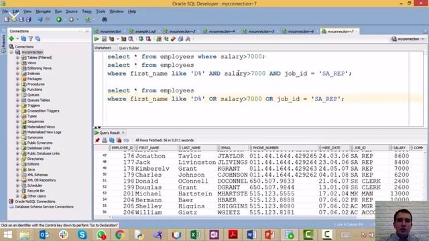
Task: Click the green Back navigation icon
Action: (x=59, y=19)
